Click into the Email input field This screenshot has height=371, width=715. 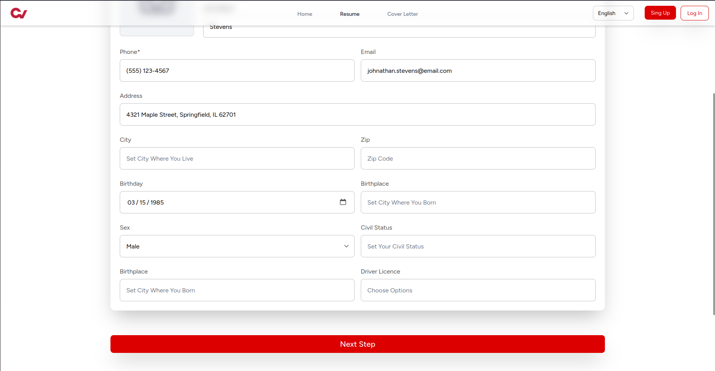(x=477, y=71)
